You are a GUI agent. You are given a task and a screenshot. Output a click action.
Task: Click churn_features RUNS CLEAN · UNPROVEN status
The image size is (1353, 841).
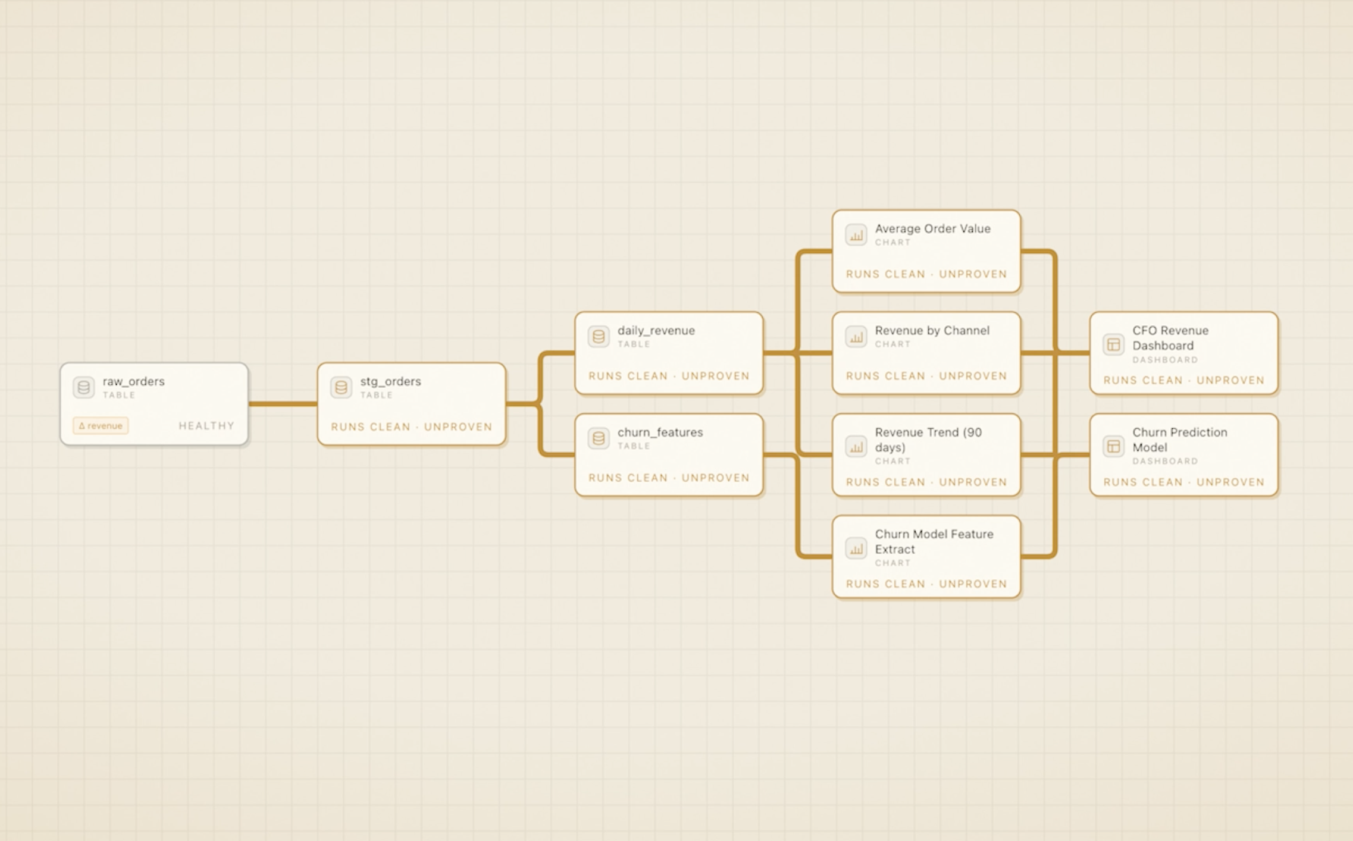point(669,478)
